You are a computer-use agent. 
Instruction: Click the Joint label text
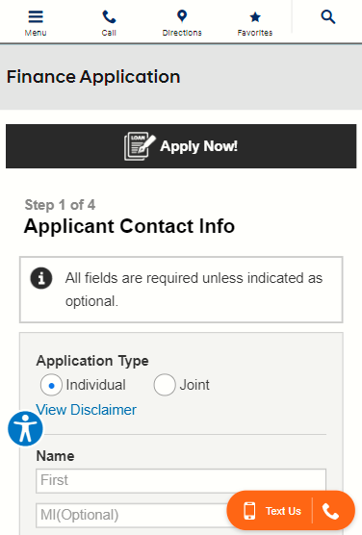tap(194, 385)
